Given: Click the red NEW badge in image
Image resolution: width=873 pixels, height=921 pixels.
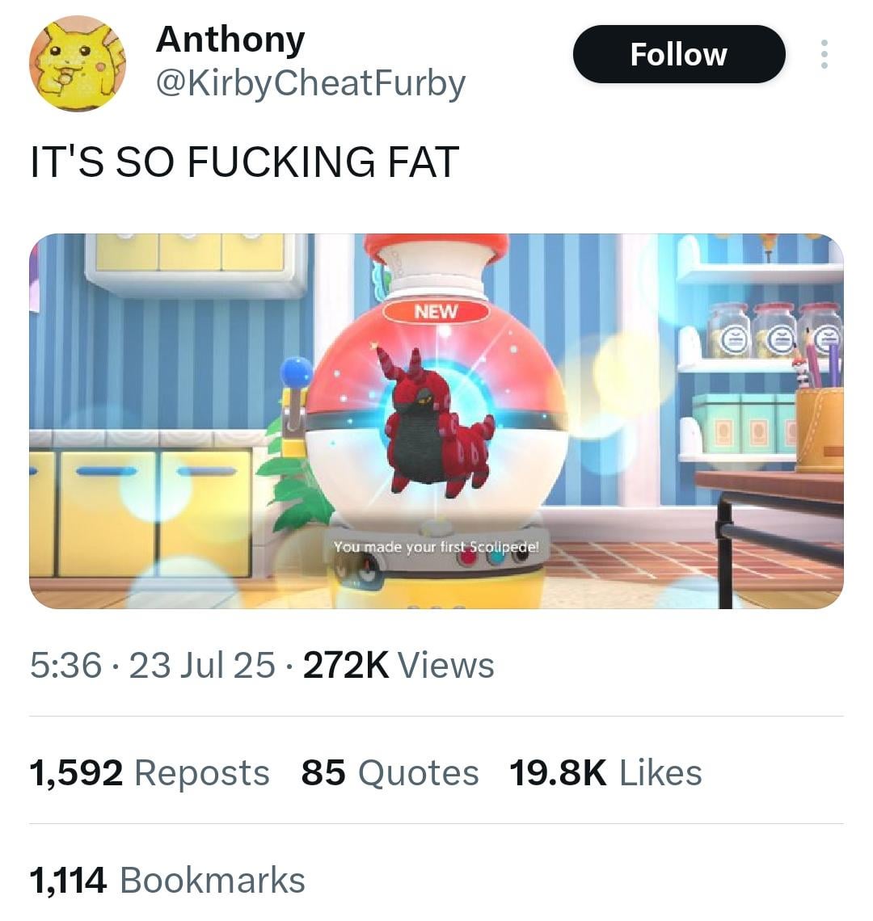Looking at the screenshot, I should 436,311.
